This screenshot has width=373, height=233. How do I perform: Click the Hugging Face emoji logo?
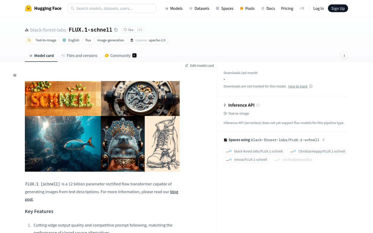tap(28, 8)
